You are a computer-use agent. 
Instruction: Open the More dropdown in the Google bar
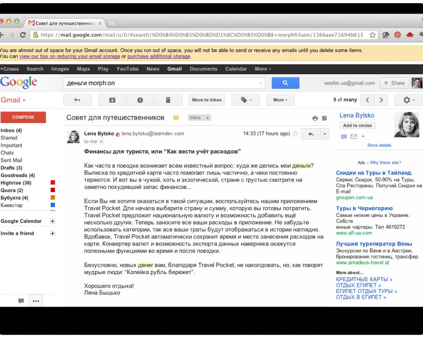tap(263, 69)
